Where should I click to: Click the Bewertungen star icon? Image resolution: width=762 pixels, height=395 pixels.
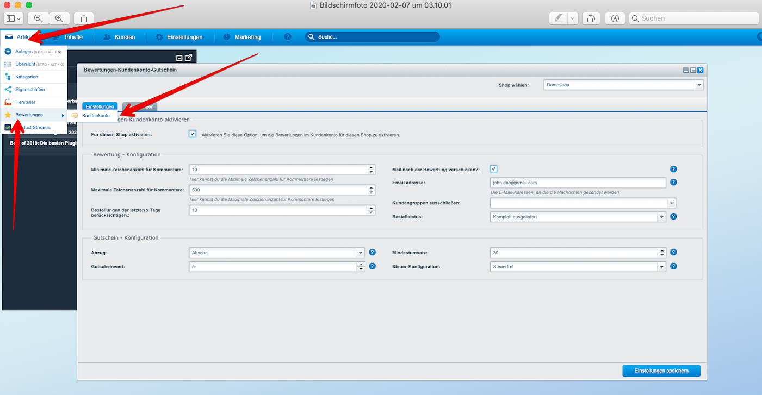click(x=8, y=115)
